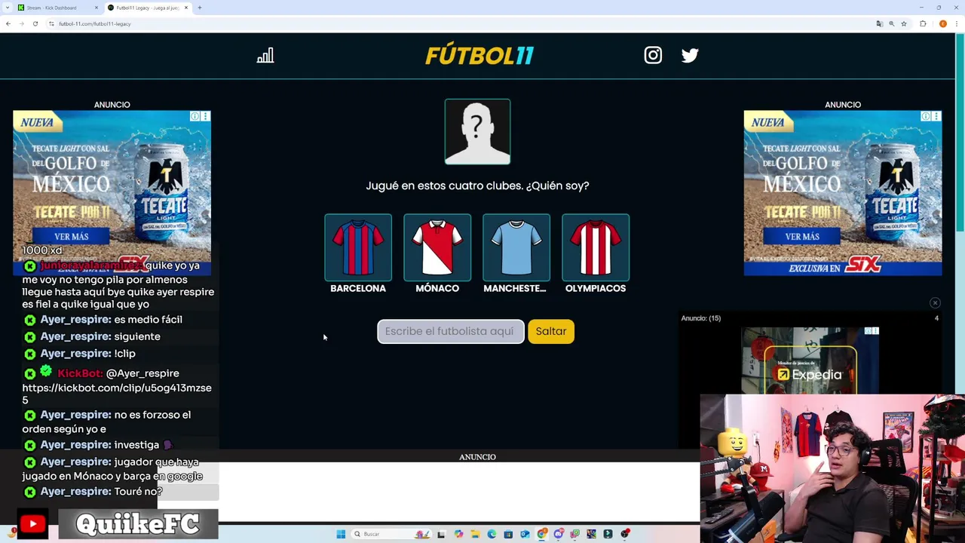Open ad options icon on right Tecate ad
Image resolution: width=965 pixels, height=543 pixels.
936,116
